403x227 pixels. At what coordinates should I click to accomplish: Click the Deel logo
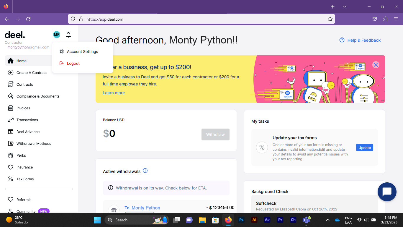(x=15, y=35)
